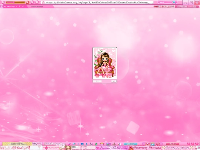The image size is (200, 150).
Task: Click the red stop button in top bar
Action: [x=27, y=2]
